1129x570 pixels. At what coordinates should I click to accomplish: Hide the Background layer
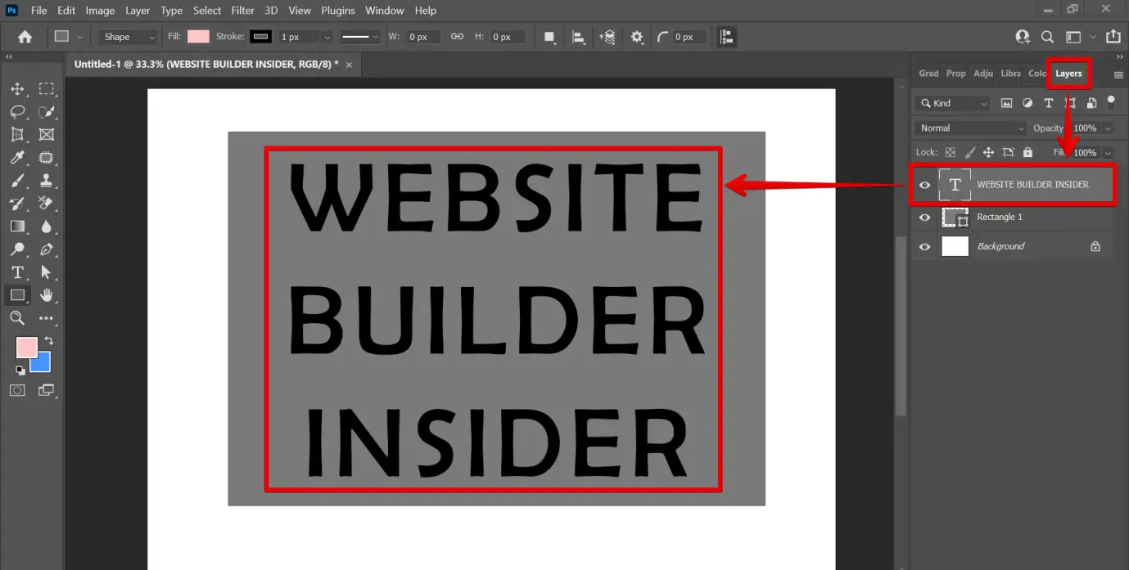pos(924,246)
